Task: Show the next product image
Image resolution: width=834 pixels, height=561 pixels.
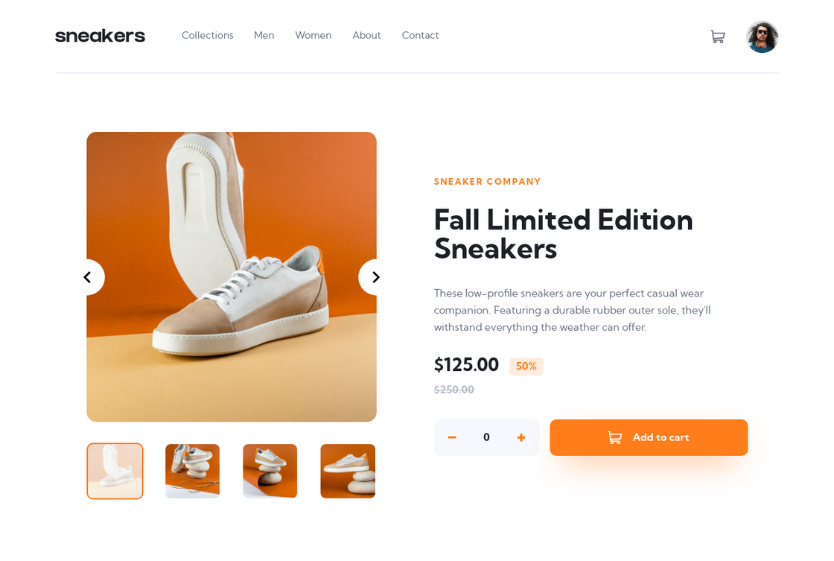Action: (x=375, y=276)
